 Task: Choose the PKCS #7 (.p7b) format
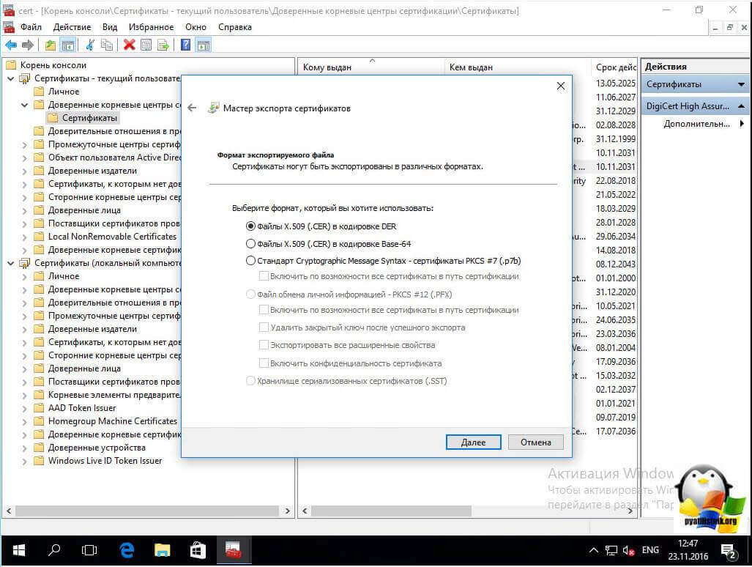click(x=251, y=260)
